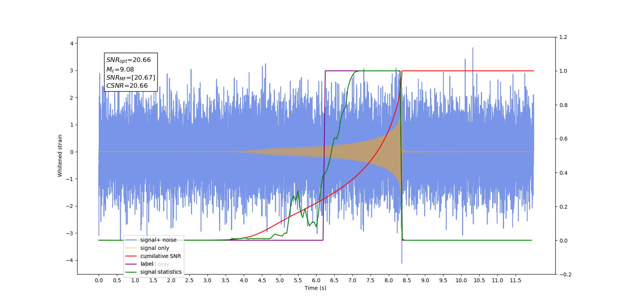The image size is (617, 308).
Task: Click the SNRMF=[20.67] annotation text
Action: (x=131, y=78)
